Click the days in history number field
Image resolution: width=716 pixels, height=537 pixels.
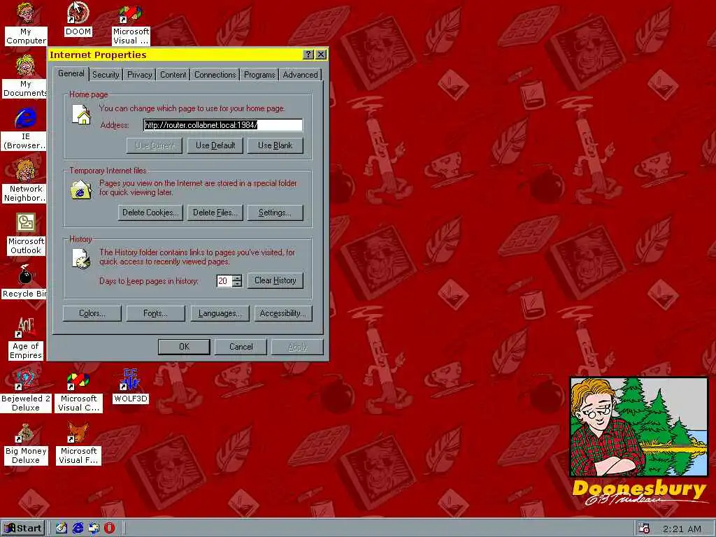click(x=224, y=281)
